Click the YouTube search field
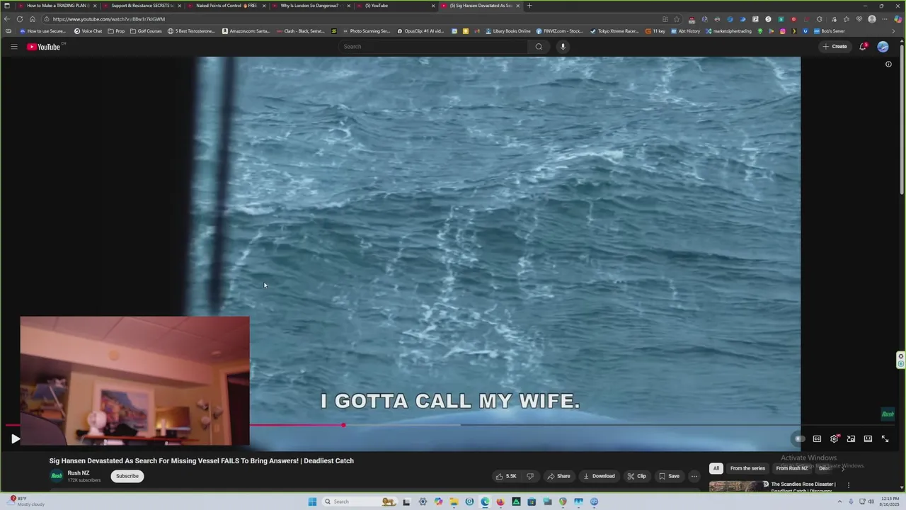 (x=433, y=47)
